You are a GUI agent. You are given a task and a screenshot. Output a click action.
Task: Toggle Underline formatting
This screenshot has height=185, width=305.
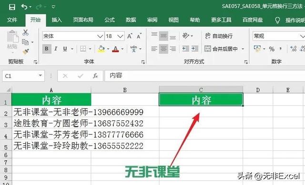click(x=65, y=49)
